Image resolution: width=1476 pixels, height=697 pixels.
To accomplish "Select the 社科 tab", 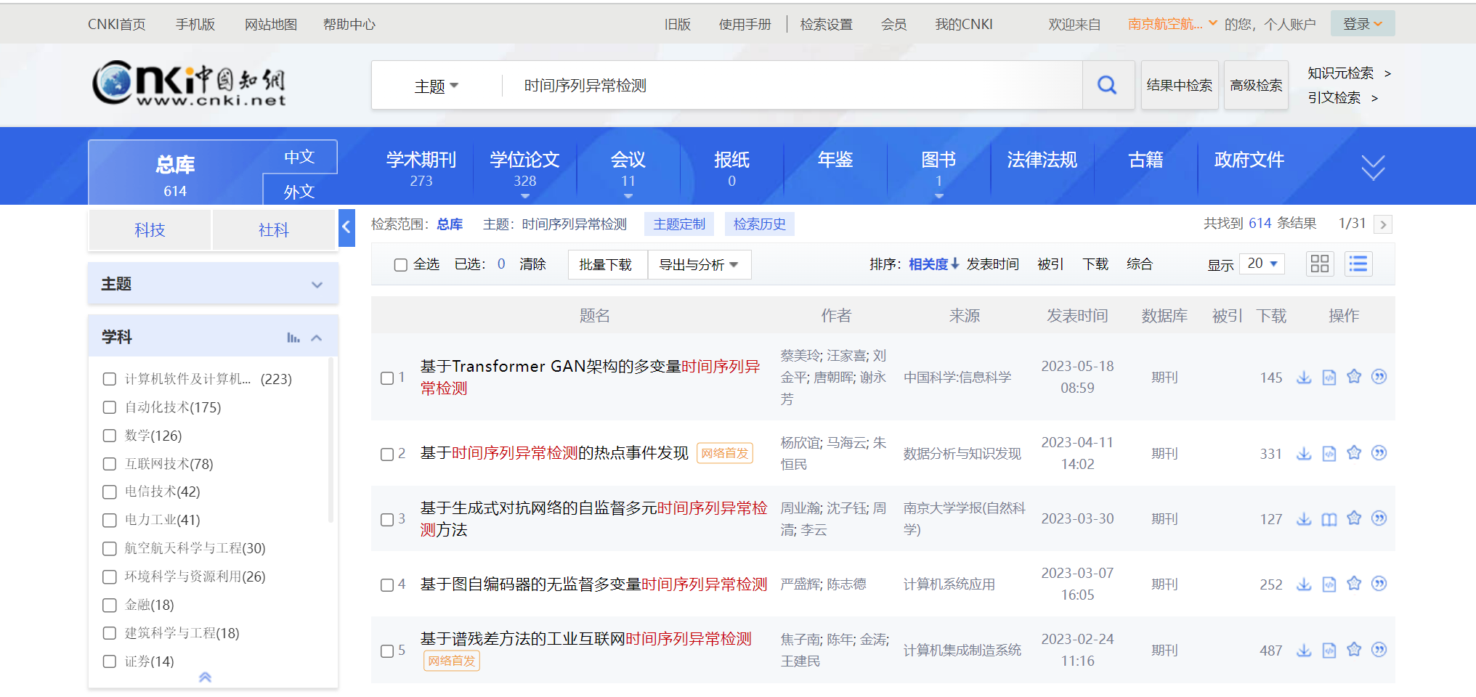I will point(274,230).
